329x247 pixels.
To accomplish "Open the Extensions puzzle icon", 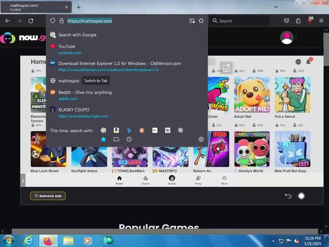I will tap(298, 21).
